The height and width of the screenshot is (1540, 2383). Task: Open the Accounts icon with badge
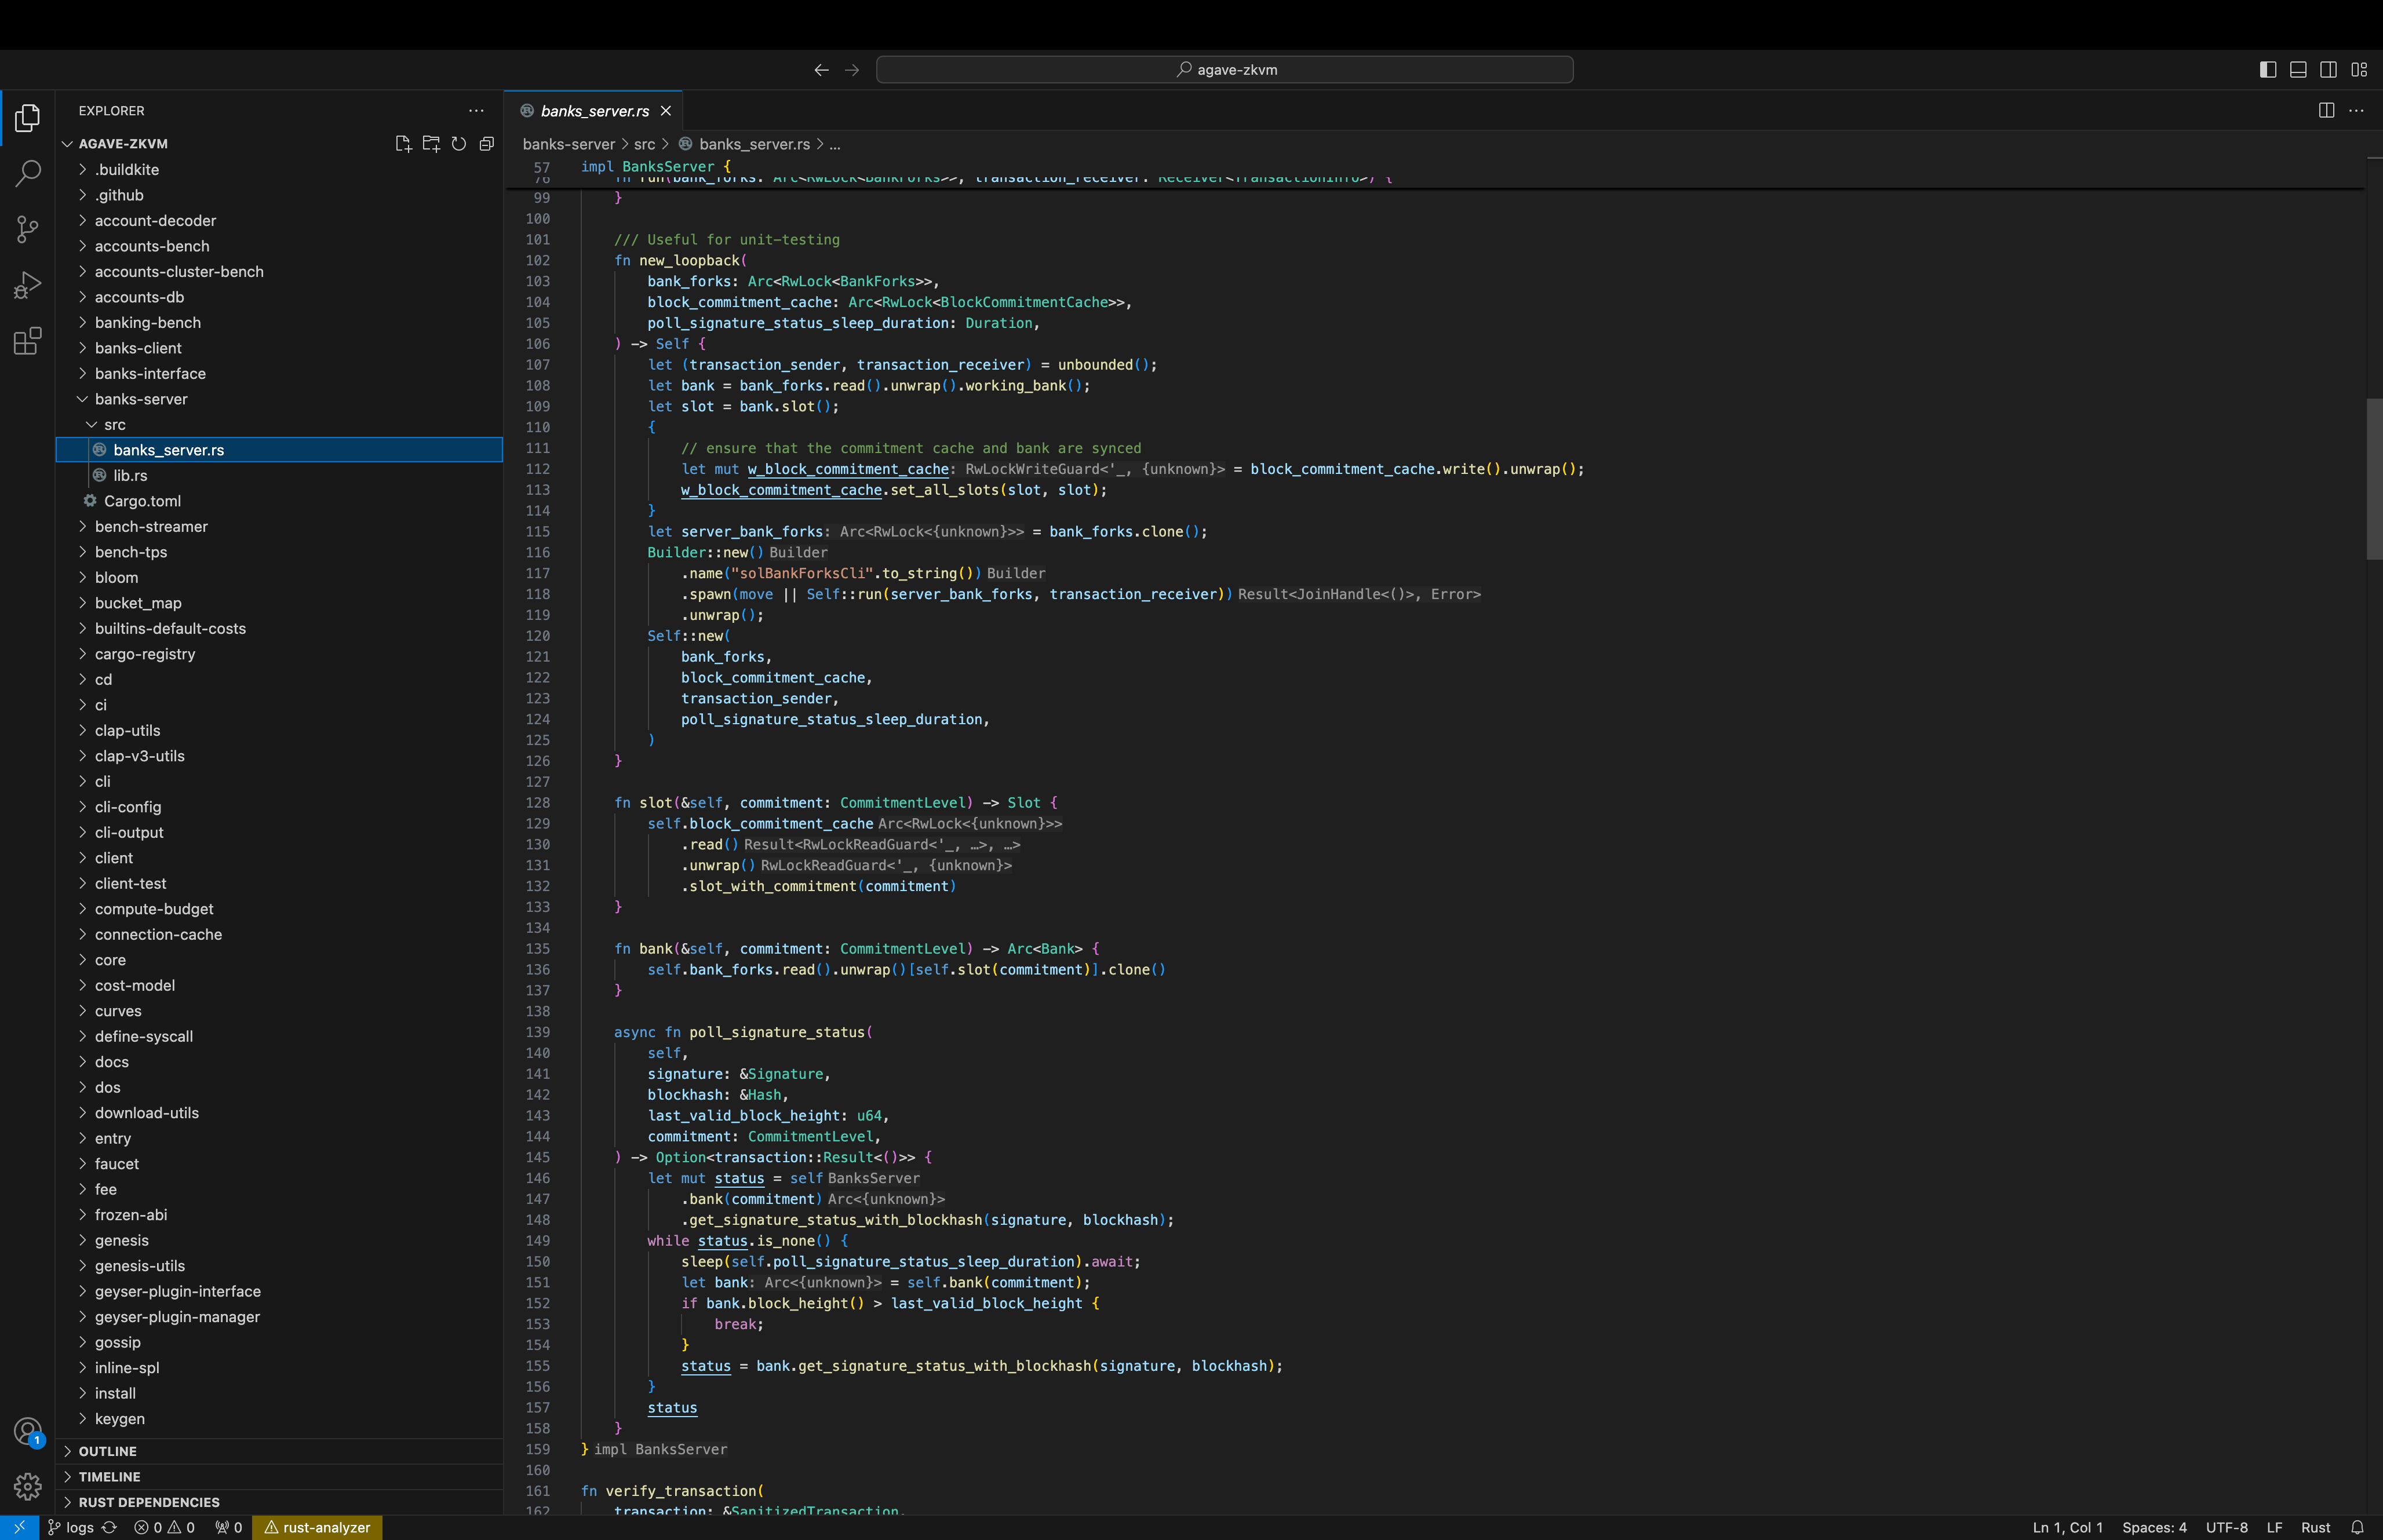[x=27, y=1432]
